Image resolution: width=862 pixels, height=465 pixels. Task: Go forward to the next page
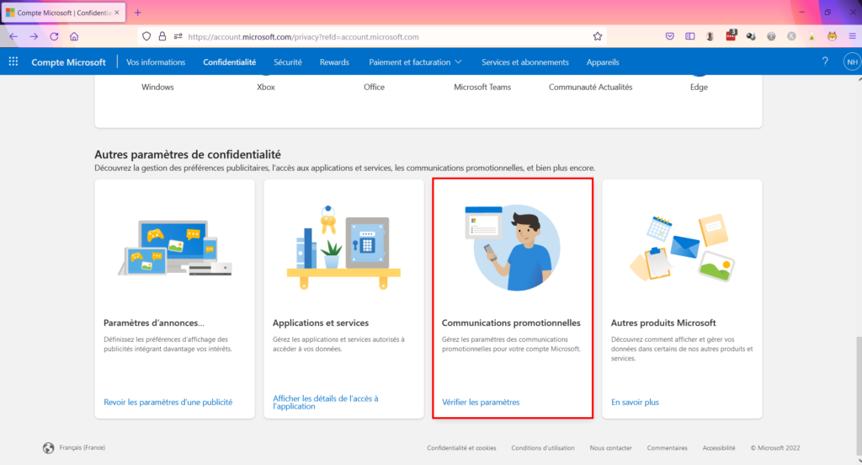coord(34,36)
